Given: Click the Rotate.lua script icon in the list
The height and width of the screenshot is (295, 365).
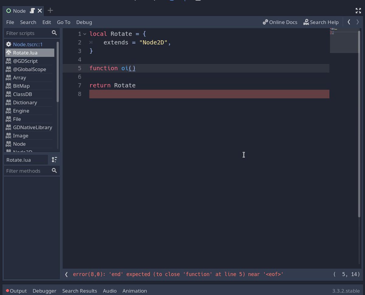Looking at the screenshot, I should [8, 53].
